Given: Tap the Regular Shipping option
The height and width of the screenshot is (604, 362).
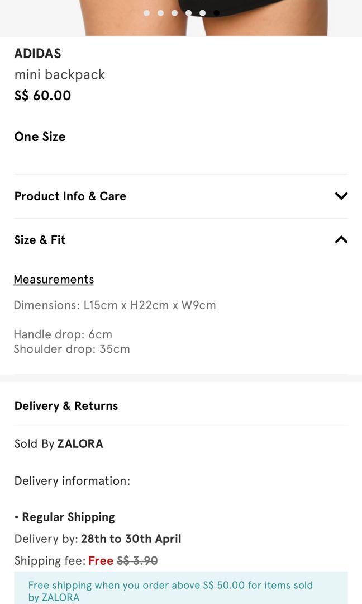Looking at the screenshot, I should (x=68, y=517).
